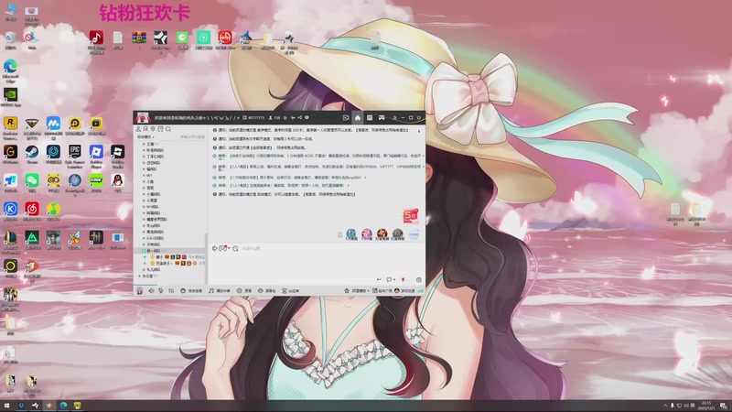Open the 频道模板 dropdown in bottom bar
Screen dimensions: 732x412
tap(357, 290)
